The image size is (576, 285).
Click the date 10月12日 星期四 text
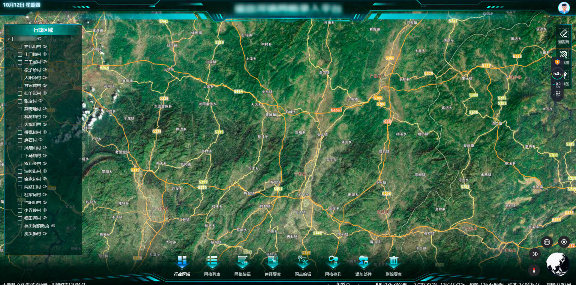[22, 5]
